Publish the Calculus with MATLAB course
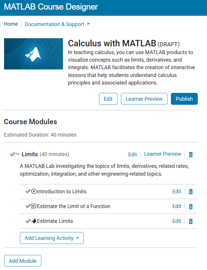 pyautogui.click(x=184, y=99)
